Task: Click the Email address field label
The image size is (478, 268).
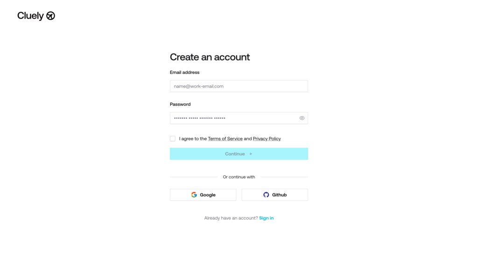Action: point(184,72)
